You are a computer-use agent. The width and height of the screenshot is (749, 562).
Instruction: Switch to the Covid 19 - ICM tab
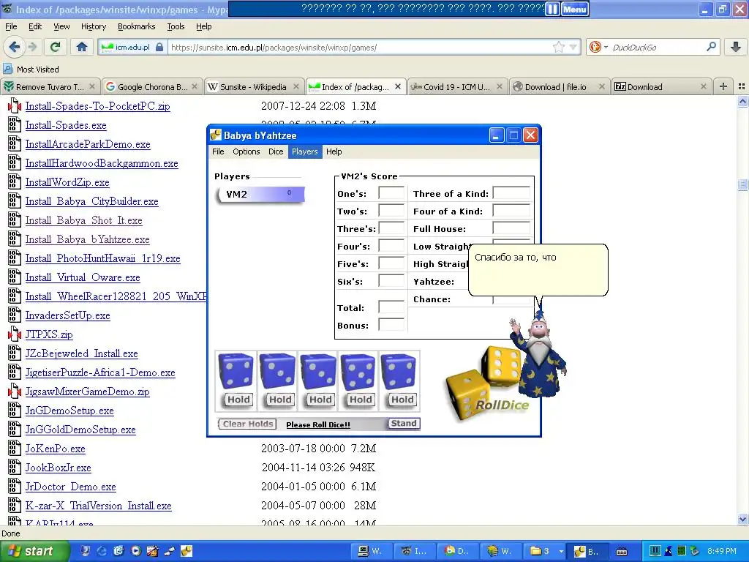pos(456,86)
